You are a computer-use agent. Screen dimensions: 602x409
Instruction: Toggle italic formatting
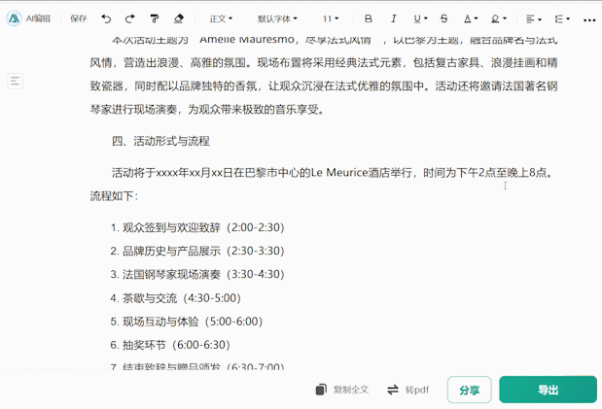point(393,18)
